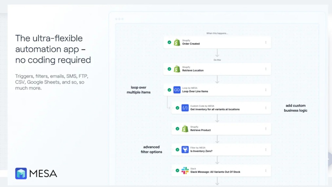Click the Shopify icon on Retrieve Location step

pos(177,69)
